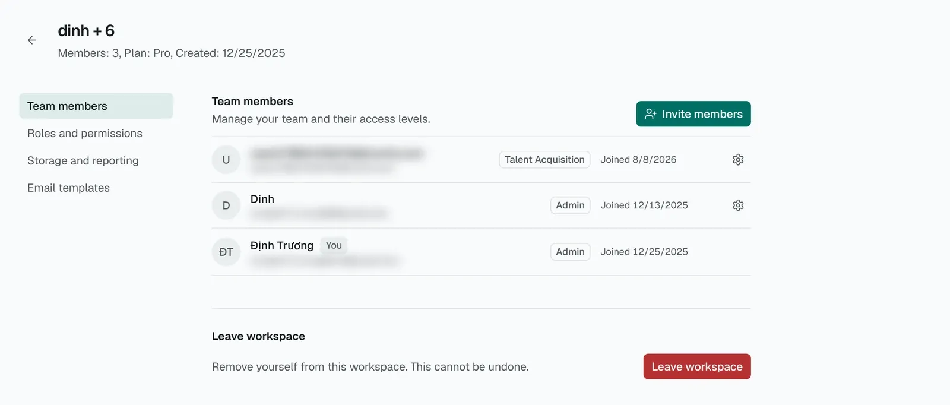Screen dimensions: 950x405
Task: Select the name Dinh in member list
Action: (262, 200)
